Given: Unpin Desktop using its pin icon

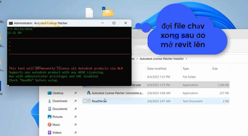Looking at the screenshot, I should [75, 93].
